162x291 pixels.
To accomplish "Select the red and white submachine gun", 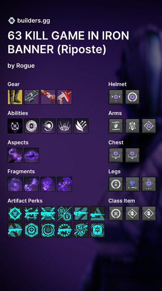I will point(64,97).
